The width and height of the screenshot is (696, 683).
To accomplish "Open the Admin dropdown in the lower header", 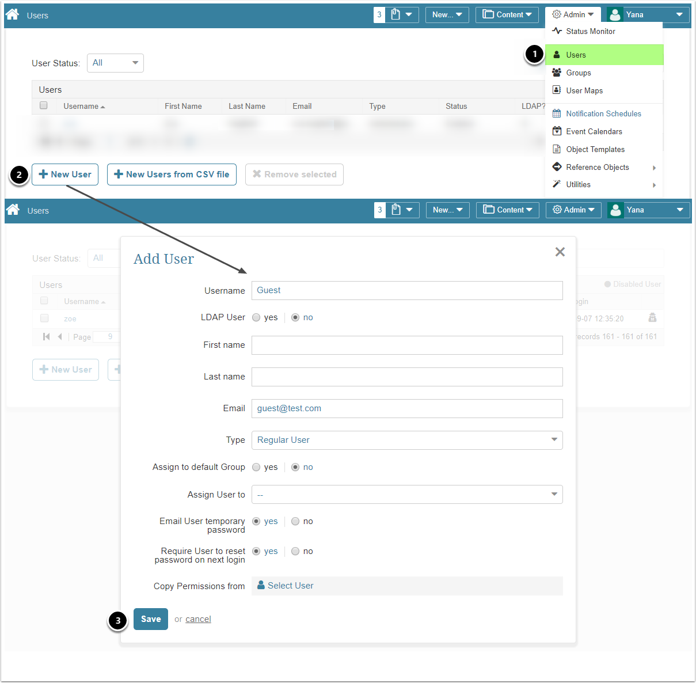I will [x=573, y=210].
